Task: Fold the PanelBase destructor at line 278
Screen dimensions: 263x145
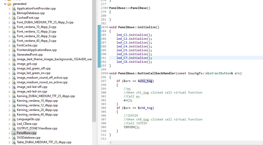Action: (107, 8)
